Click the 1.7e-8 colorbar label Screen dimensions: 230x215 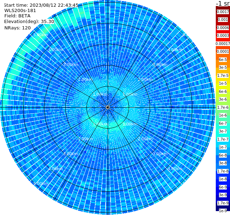tap(223, 171)
